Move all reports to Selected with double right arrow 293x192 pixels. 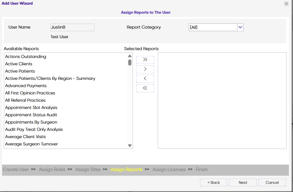pos(145,60)
